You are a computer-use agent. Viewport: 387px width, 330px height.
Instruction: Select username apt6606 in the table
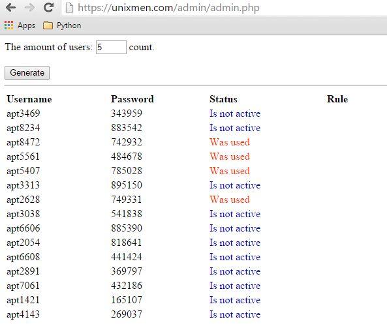tap(23, 228)
